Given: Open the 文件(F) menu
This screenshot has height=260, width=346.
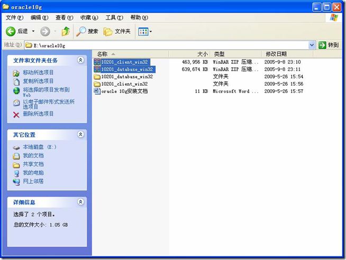Looking at the screenshot, I should [x=14, y=17].
